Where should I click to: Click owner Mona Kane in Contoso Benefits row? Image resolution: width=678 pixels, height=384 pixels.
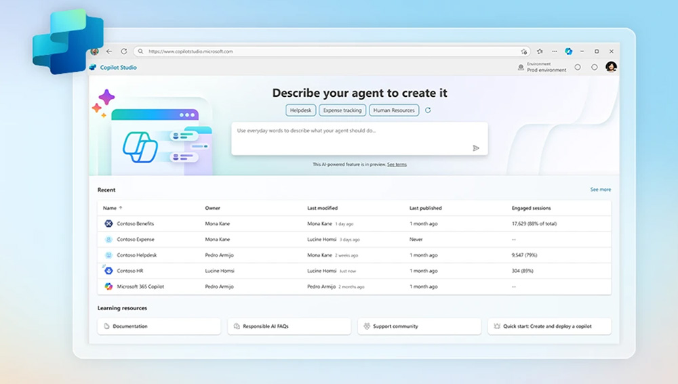[218, 223]
